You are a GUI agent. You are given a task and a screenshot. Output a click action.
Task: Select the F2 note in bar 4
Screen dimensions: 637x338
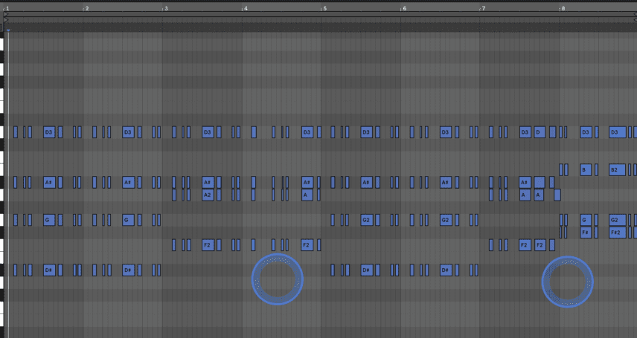[307, 244]
